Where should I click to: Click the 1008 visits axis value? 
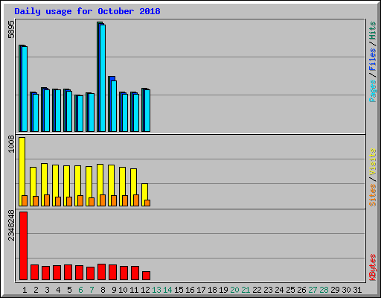pyautogui.click(x=11, y=144)
